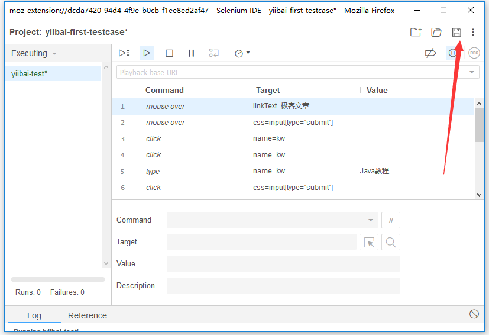
Task: Open an existing project folder icon
Action: click(x=436, y=32)
